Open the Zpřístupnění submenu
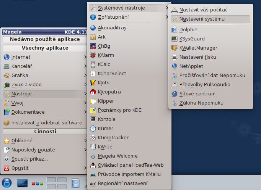The image size is (261, 190). pos(129,17)
